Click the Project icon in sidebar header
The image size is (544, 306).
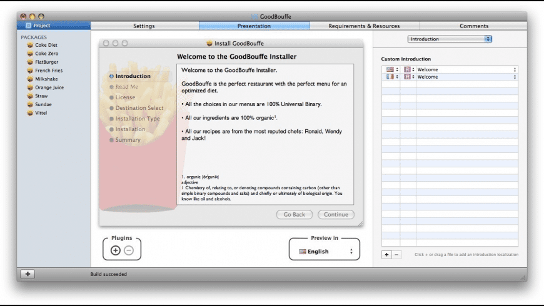[x=28, y=26]
